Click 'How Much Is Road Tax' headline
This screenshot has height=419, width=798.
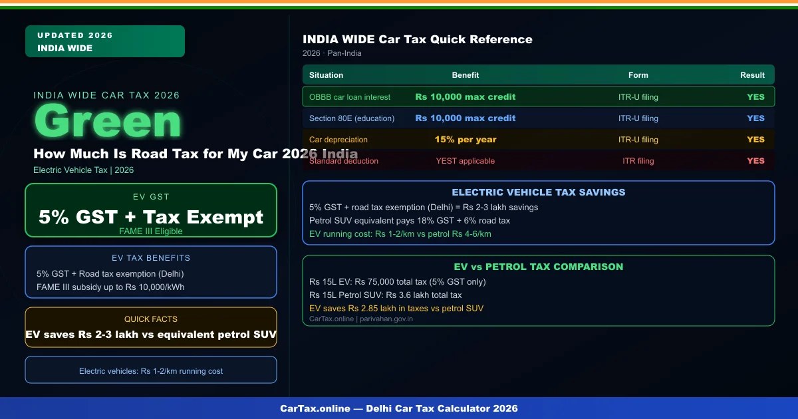(x=196, y=154)
